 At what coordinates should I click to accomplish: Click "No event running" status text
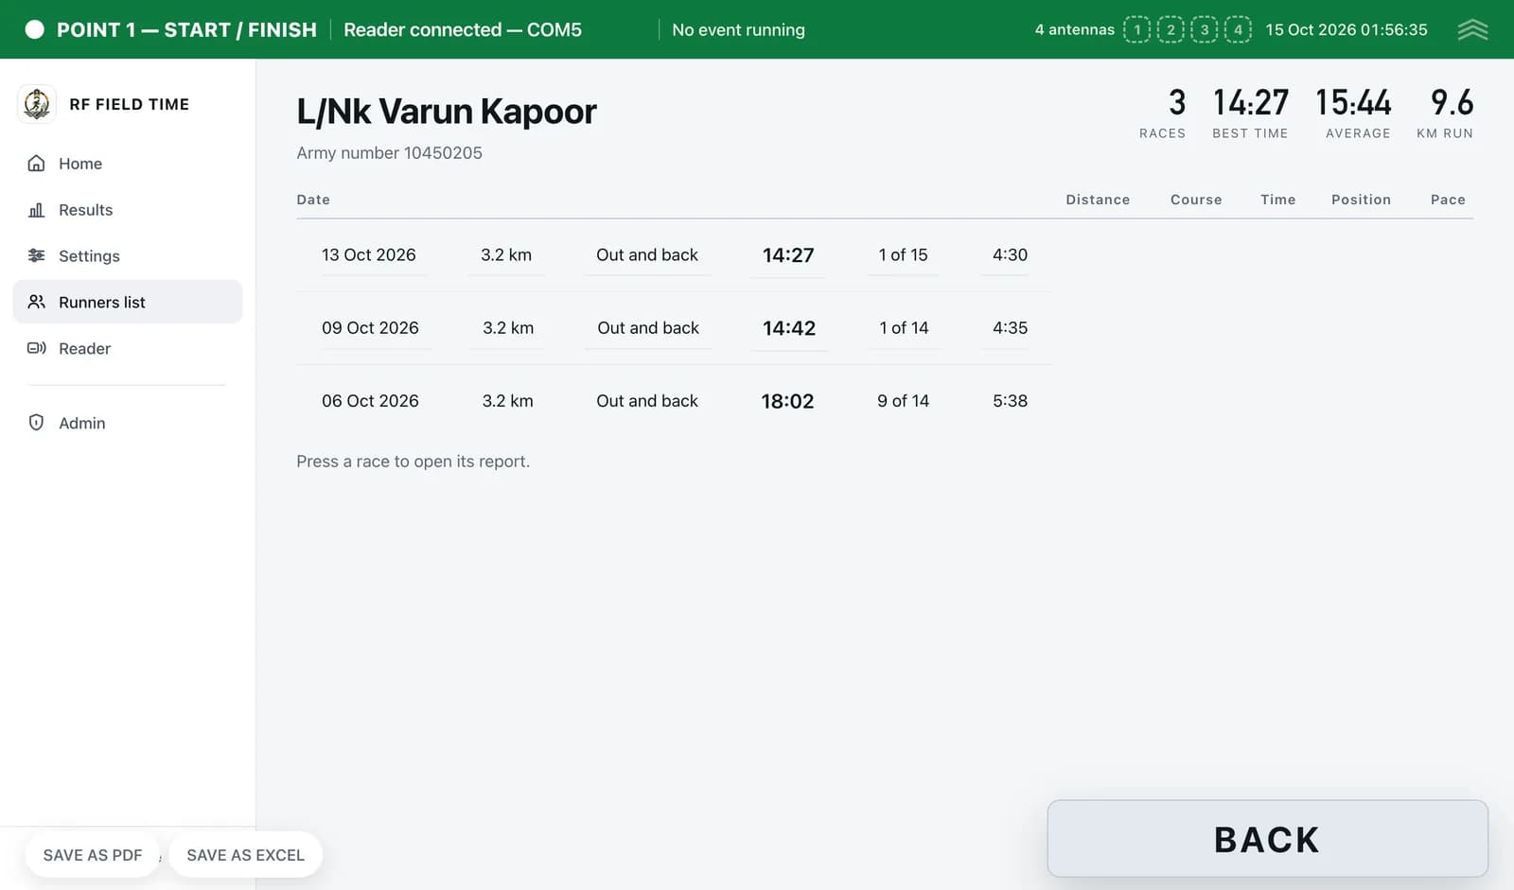[738, 29]
